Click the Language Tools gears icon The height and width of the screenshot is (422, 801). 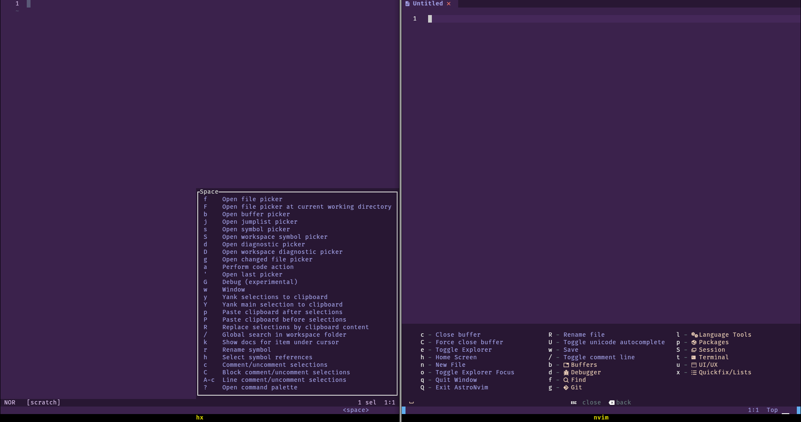tap(694, 335)
